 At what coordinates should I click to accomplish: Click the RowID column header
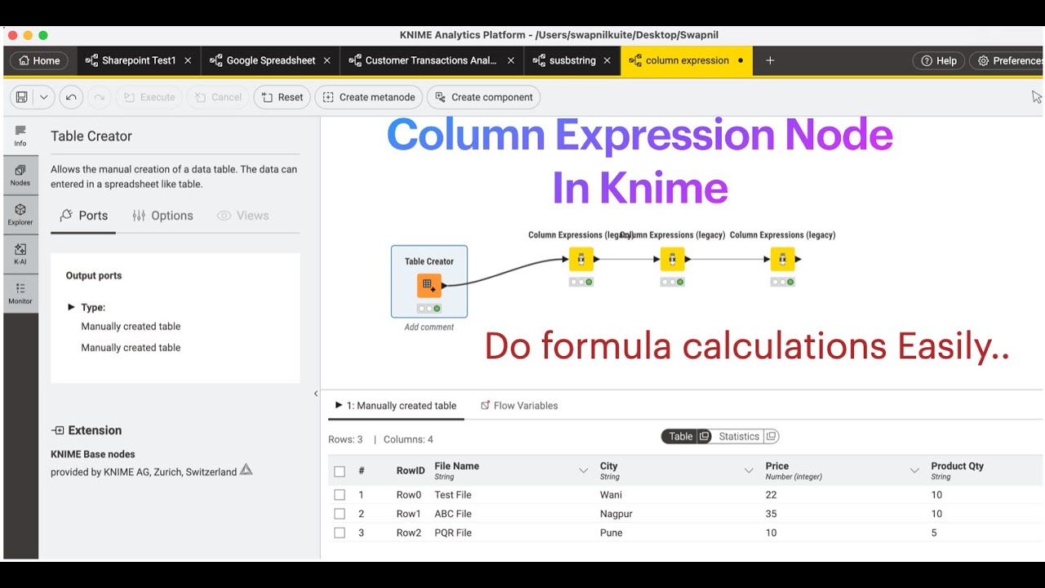point(411,470)
